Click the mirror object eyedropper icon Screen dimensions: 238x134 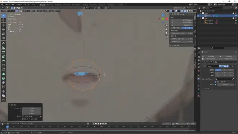click(233, 79)
